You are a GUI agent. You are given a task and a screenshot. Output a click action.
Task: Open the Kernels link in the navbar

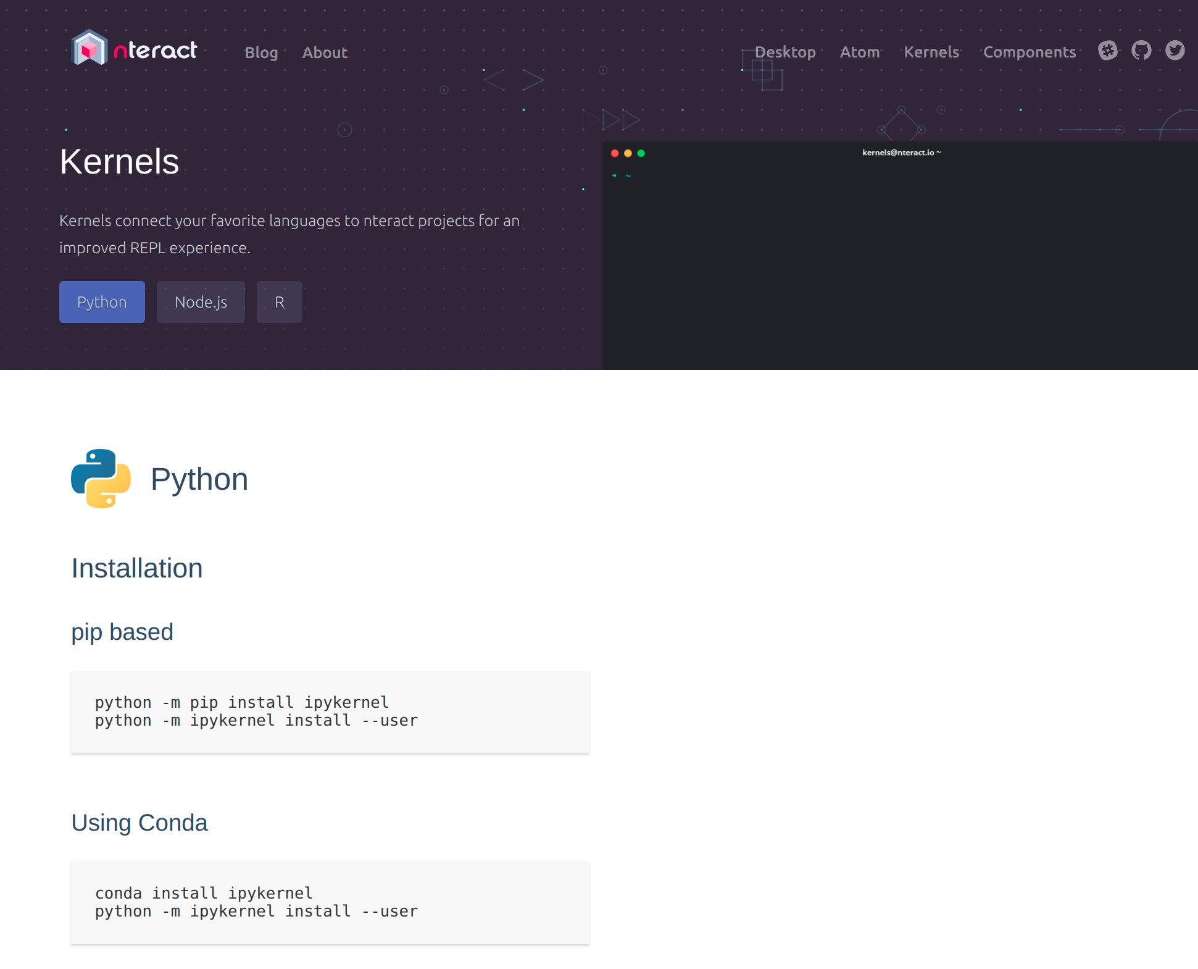point(931,52)
